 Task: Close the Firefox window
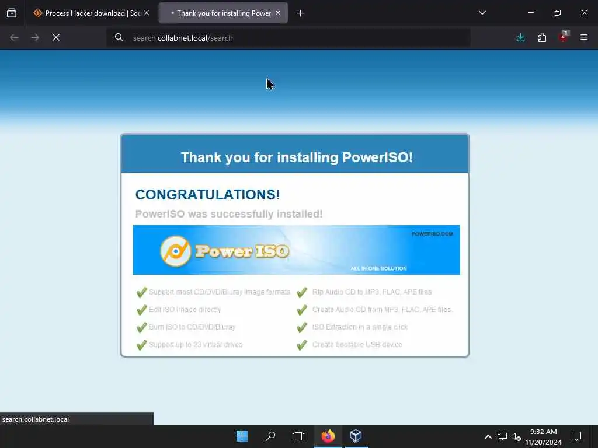point(584,13)
